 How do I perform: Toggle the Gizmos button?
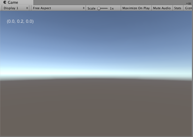(x=188, y=8)
